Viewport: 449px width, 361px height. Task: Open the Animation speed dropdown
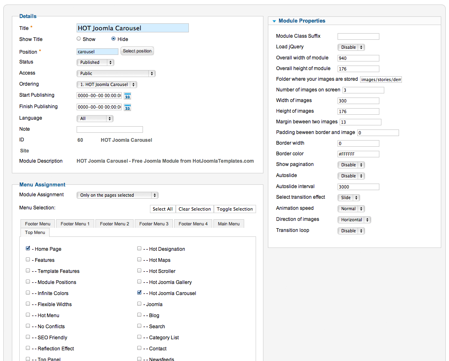pyautogui.click(x=351, y=209)
